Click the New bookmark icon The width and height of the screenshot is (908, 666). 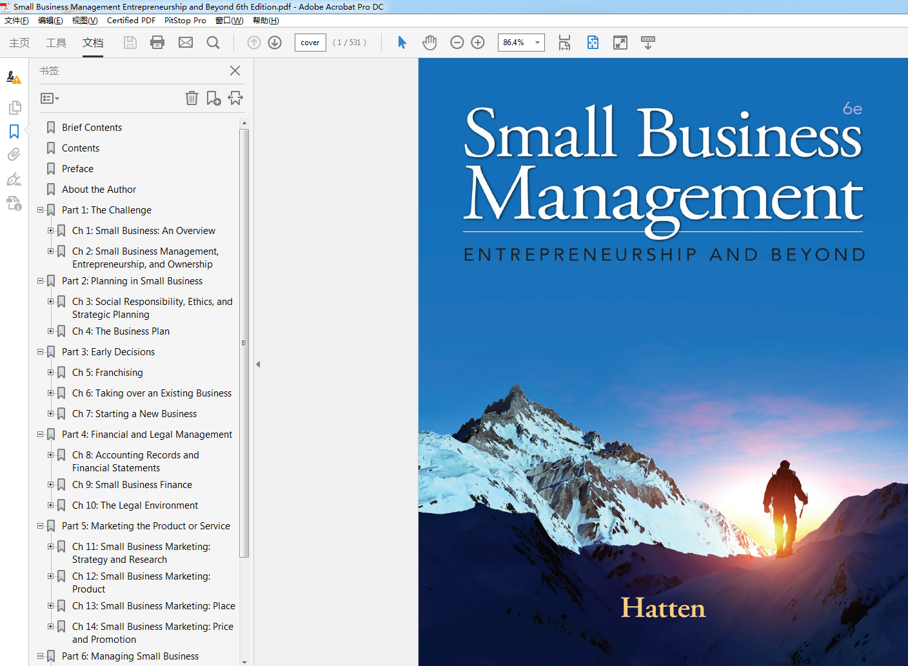point(213,98)
